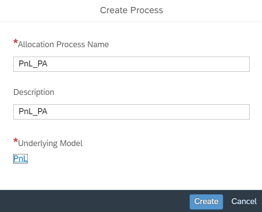Cancel the Create Process dialog
Viewport: 262px width, 212px height.
[x=244, y=202]
